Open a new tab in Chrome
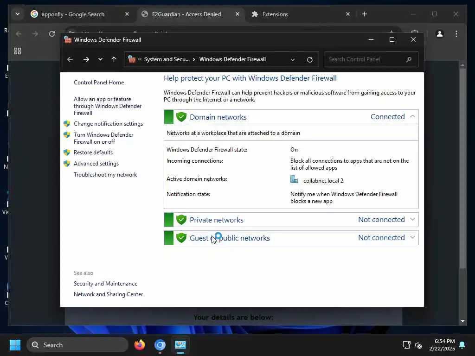 (365, 14)
